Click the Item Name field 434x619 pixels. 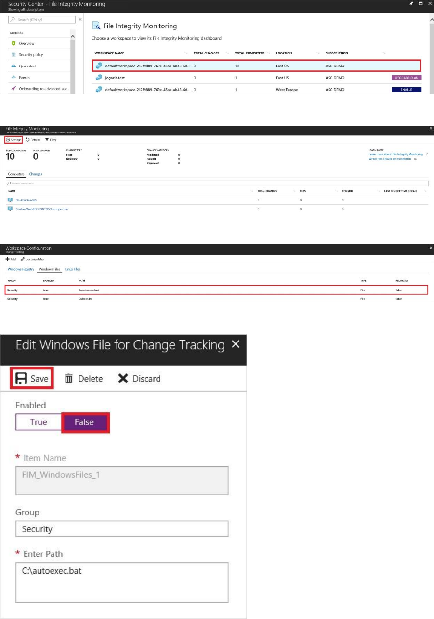122,480
